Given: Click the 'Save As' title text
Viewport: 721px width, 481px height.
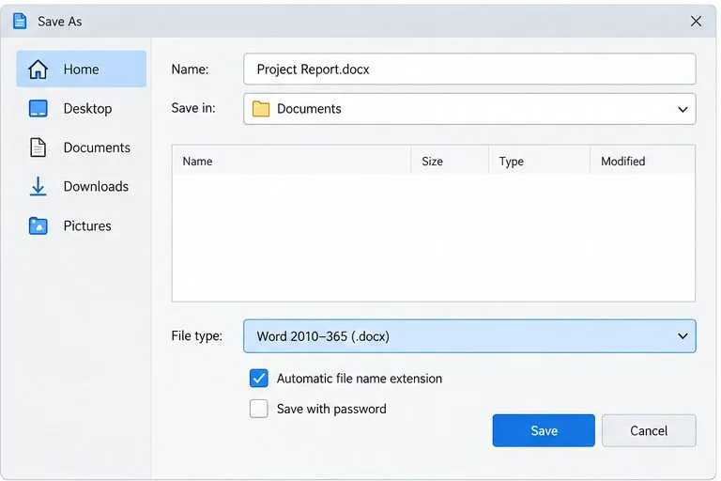Looking at the screenshot, I should pos(60,22).
